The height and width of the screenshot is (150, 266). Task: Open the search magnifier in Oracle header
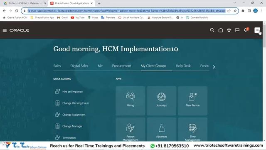coord(212,30)
